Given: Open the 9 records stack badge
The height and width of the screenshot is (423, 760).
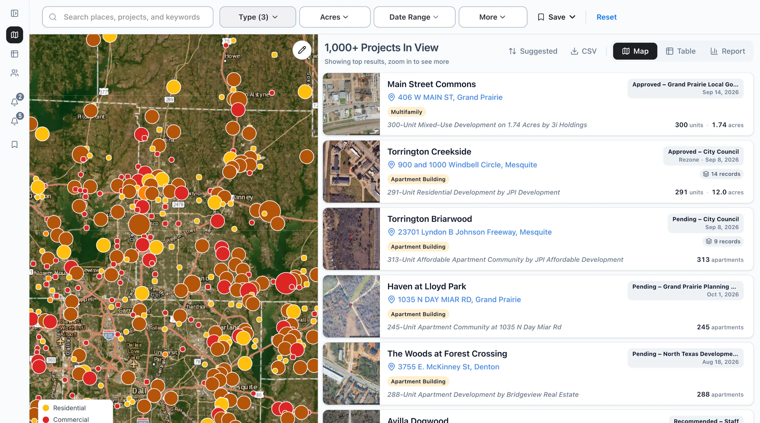Looking at the screenshot, I should pyautogui.click(x=723, y=242).
